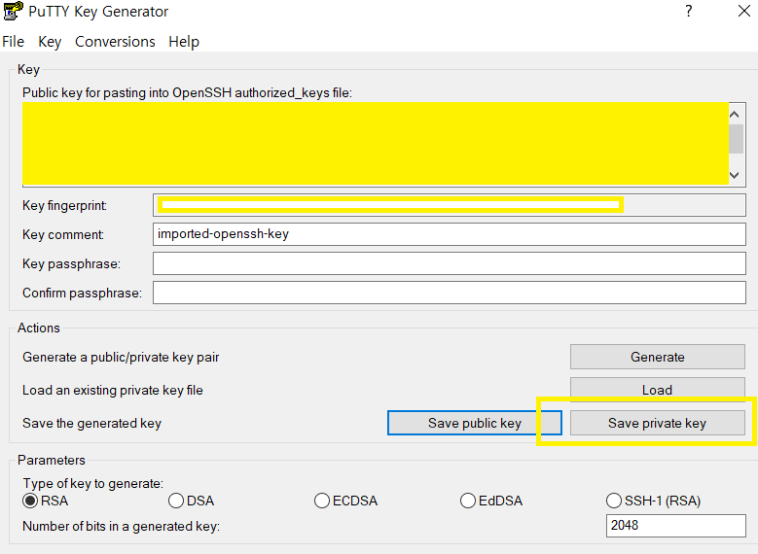This screenshot has width=758, height=554.
Task: Click 'Public key for pasting into OpenSSH' label
Action: coord(188,92)
